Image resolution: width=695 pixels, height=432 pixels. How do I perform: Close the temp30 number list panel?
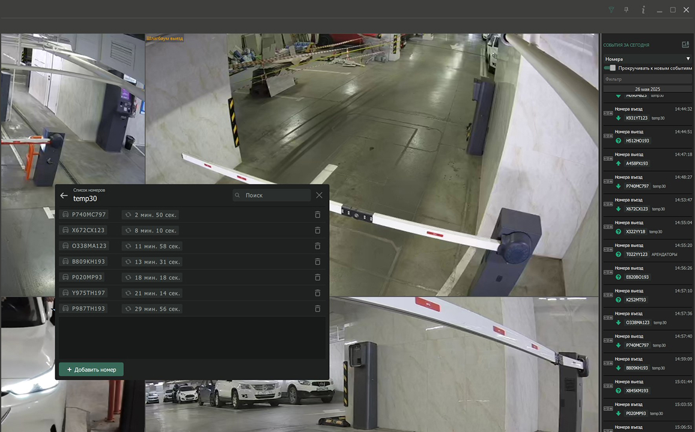coord(319,195)
